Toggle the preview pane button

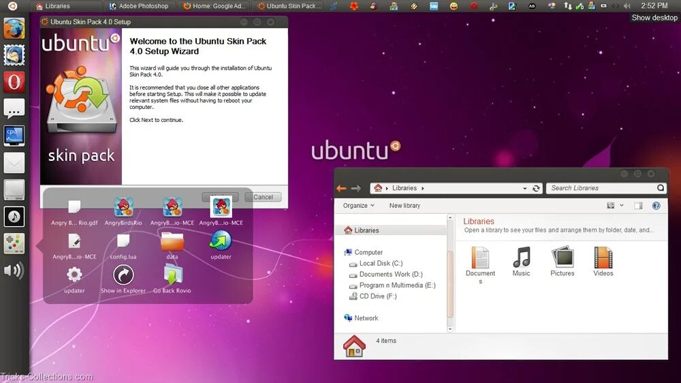[638, 206]
